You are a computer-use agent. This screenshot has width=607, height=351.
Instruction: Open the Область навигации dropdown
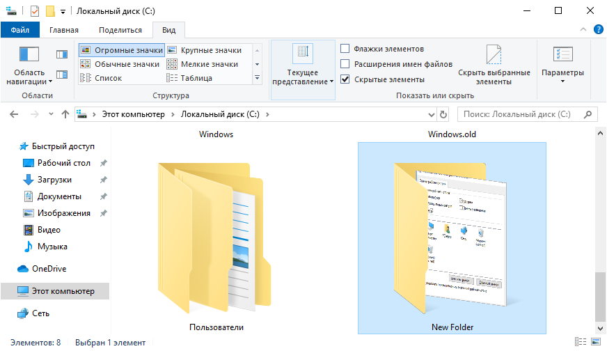click(x=30, y=77)
